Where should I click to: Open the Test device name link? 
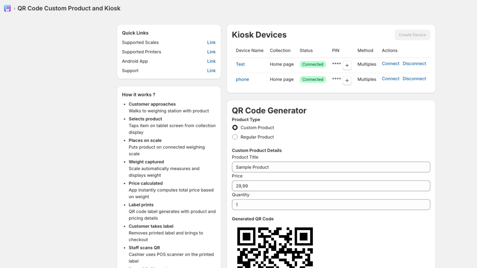240,64
